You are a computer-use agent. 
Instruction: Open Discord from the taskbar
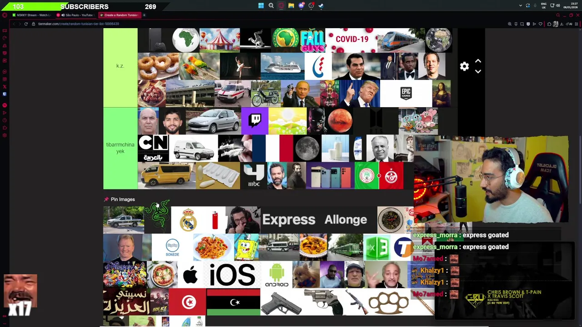coord(301,6)
